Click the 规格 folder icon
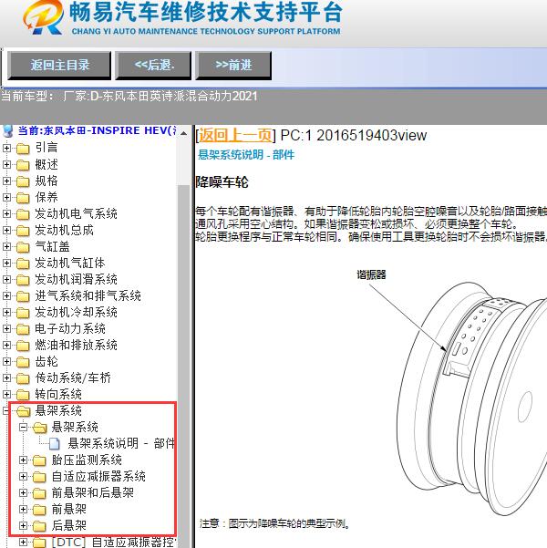The height and width of the screenshot is (548, 547). (23, 181)
